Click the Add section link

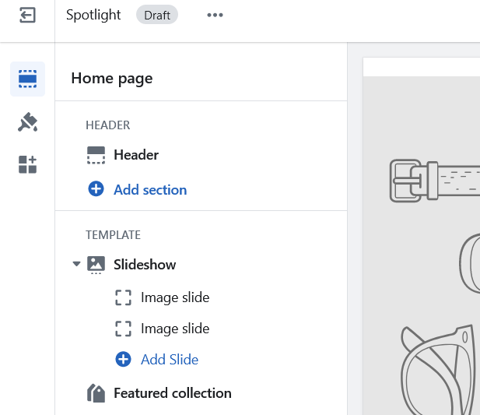coord(150,189)
